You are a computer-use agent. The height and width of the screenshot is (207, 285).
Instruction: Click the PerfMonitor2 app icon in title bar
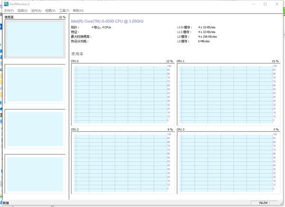(6, 4)
